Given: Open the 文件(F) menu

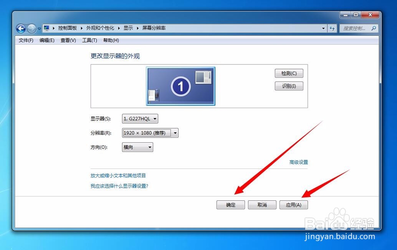Looking at the screenshot, I should [26, 40].
